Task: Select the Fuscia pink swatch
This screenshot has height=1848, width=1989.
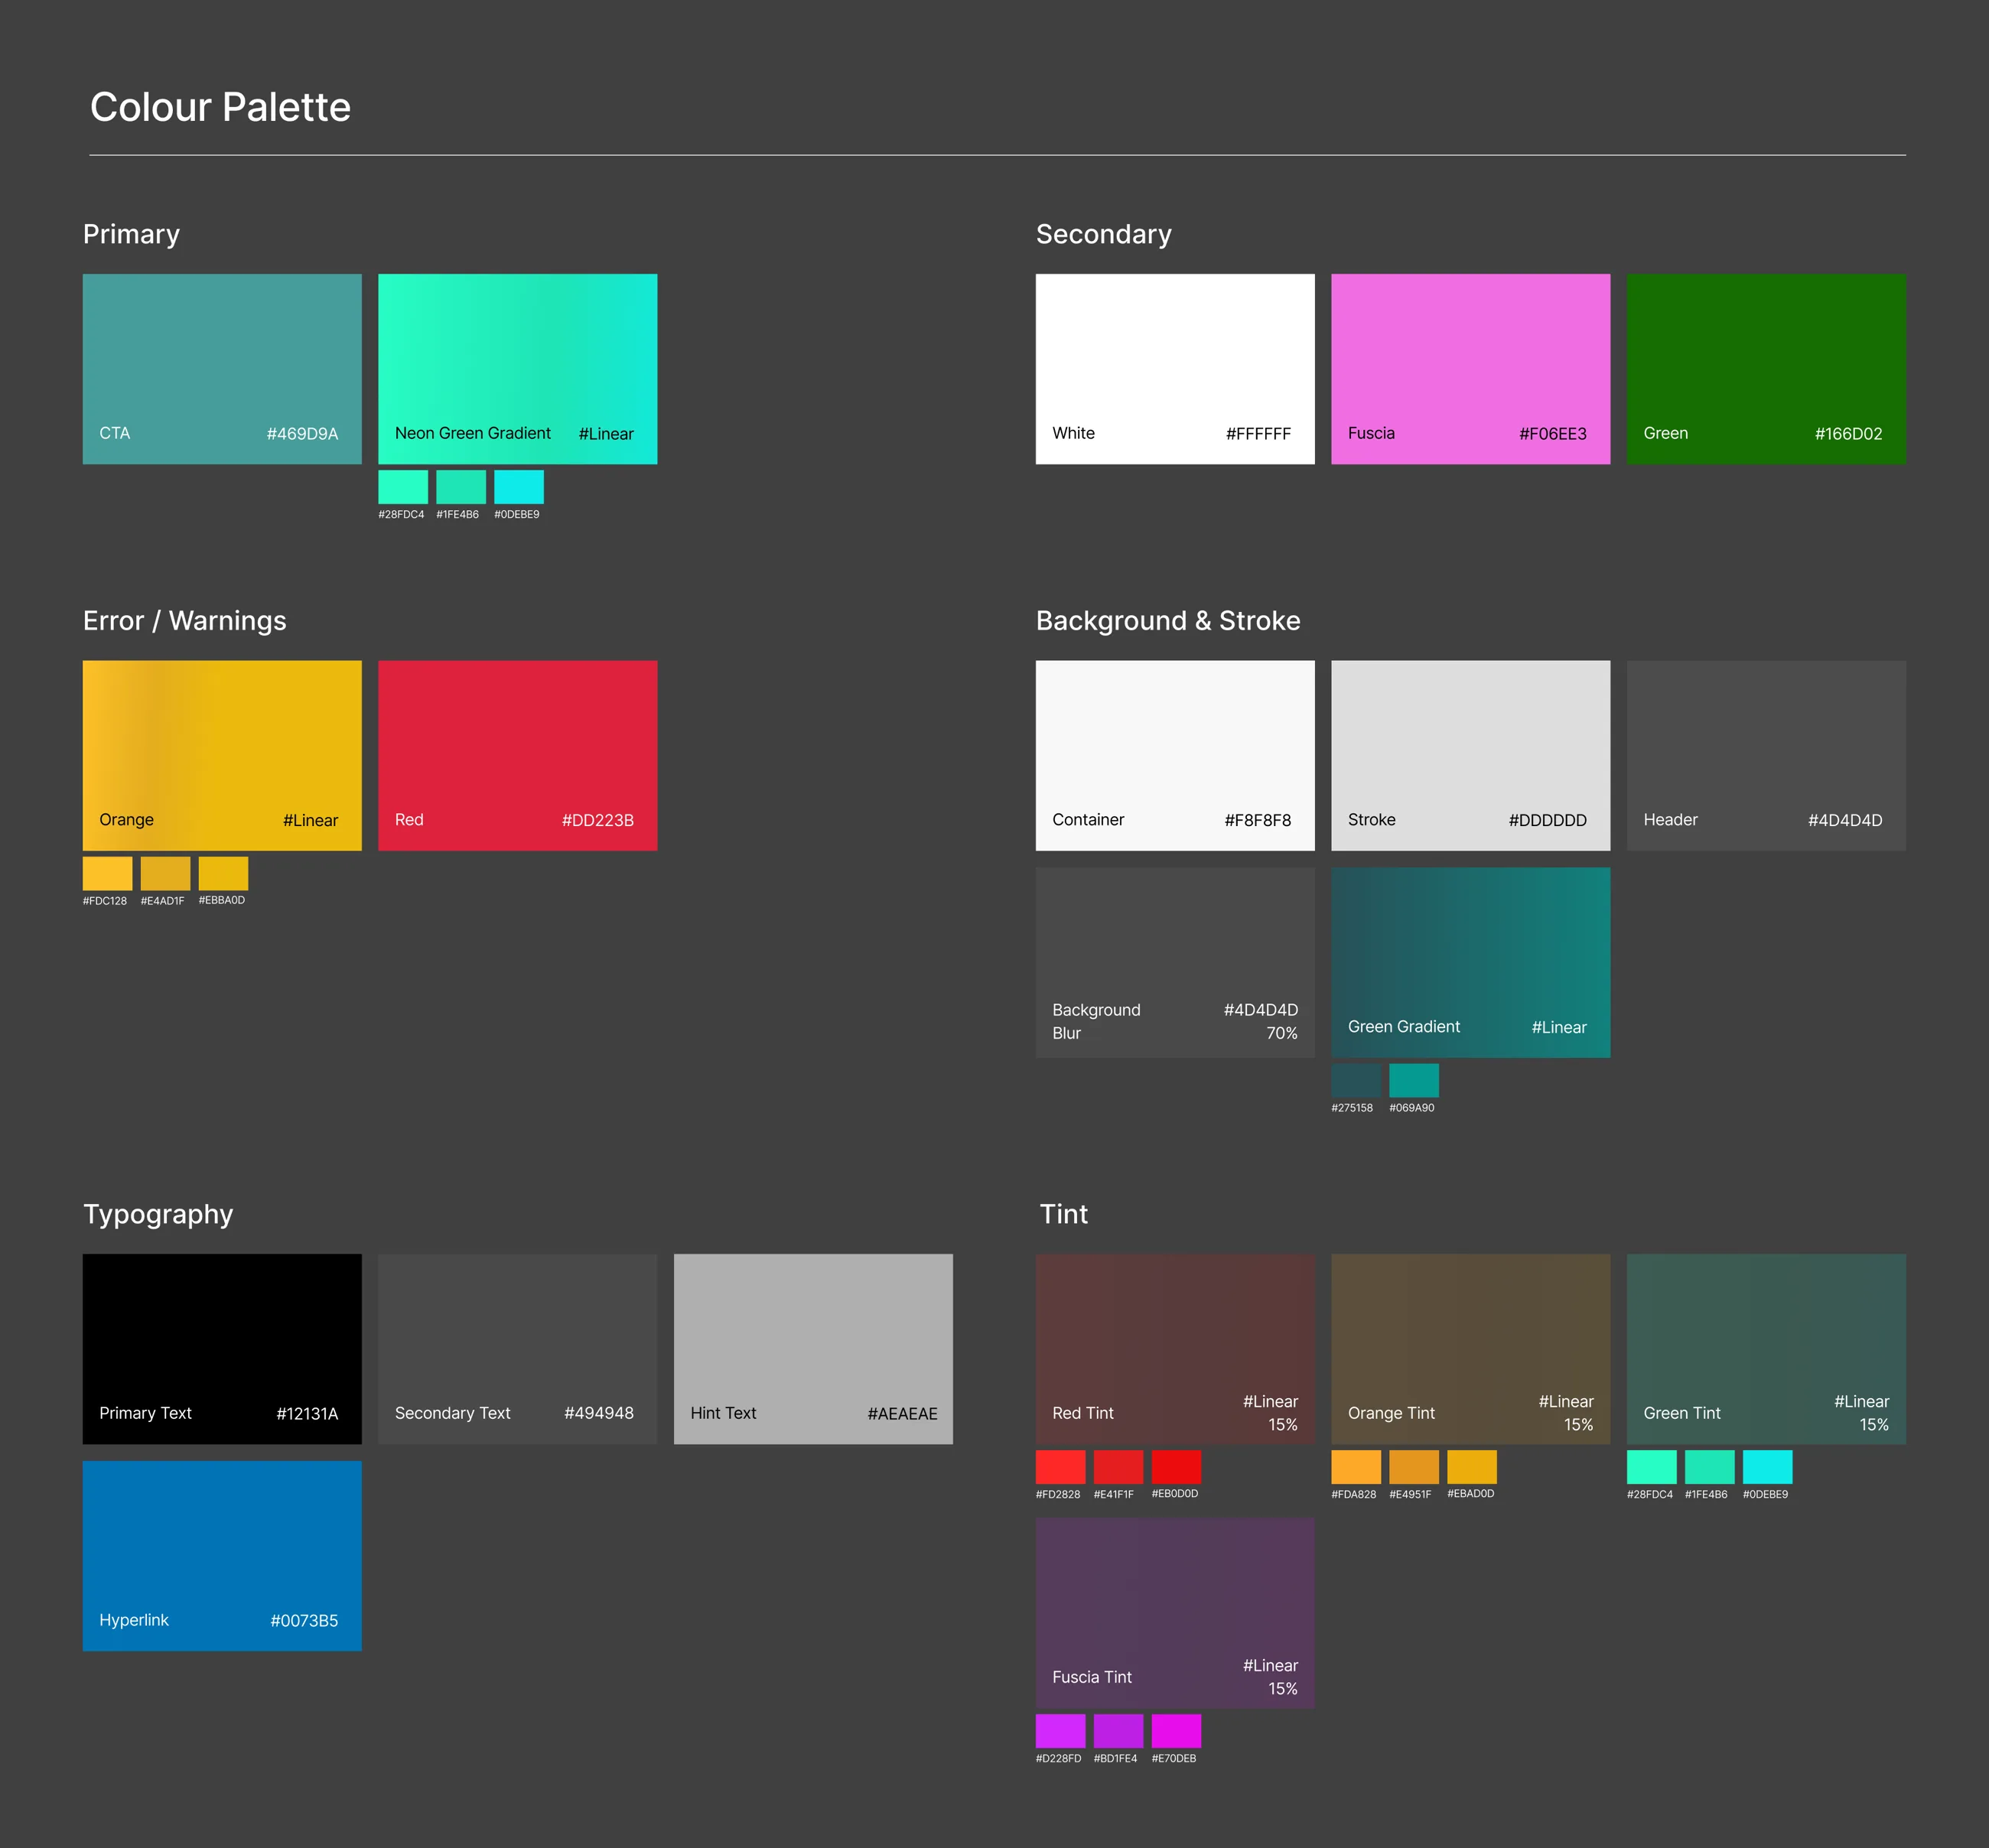Action: [x=1470, y=368]
